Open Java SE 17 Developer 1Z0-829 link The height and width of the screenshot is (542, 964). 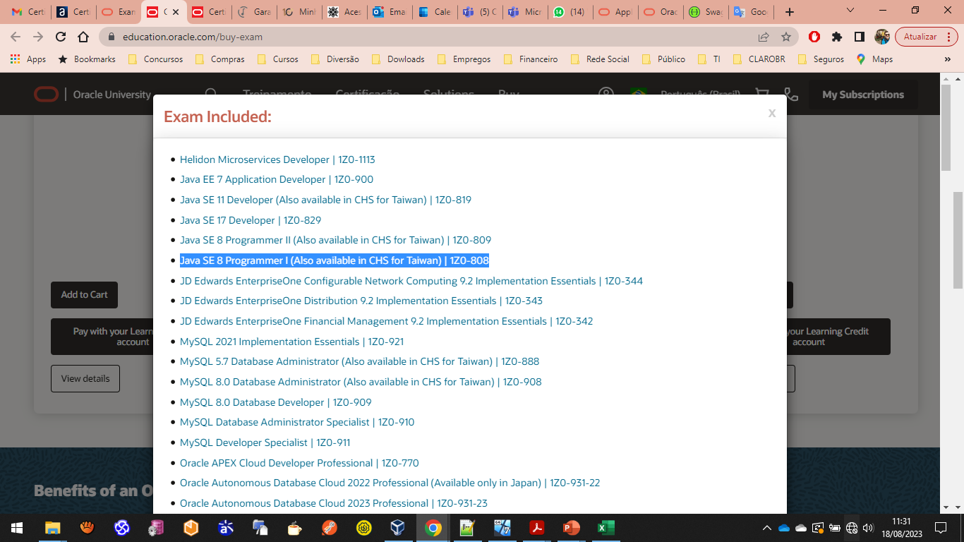(x=251, y=220)
